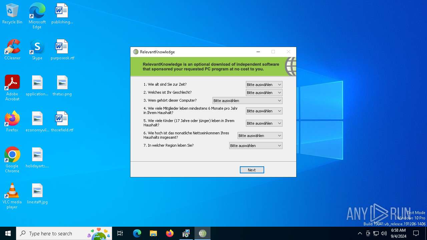Click the Type here to search box

coord(64,233)
